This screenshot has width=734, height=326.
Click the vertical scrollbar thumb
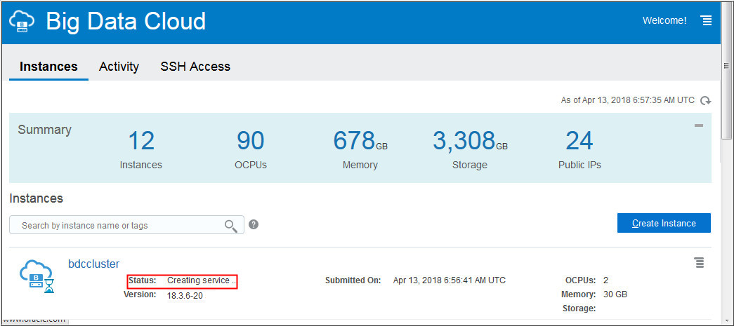[726, 72]
